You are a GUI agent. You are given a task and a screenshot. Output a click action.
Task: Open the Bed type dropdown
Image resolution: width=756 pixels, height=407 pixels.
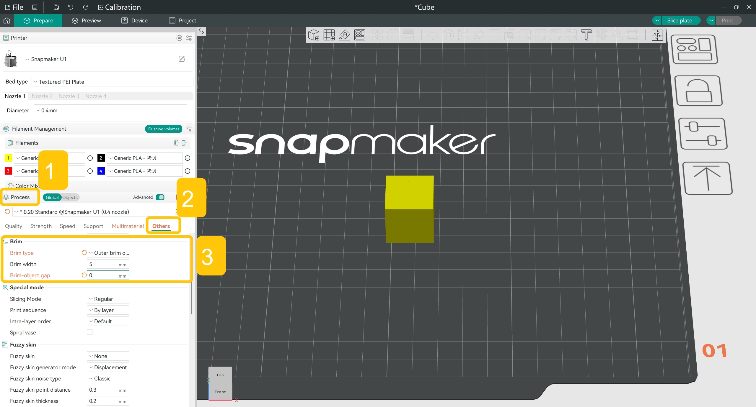click(113, 82)
